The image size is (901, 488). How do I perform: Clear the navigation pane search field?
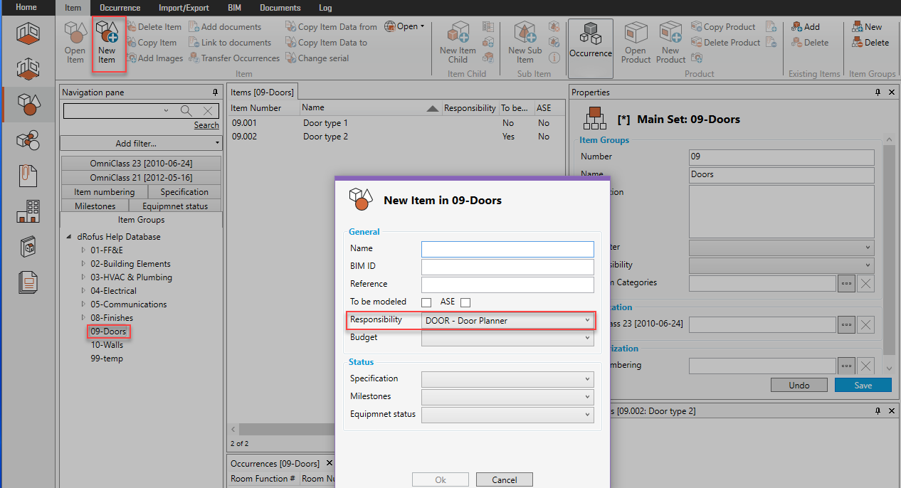coord(207,110)
